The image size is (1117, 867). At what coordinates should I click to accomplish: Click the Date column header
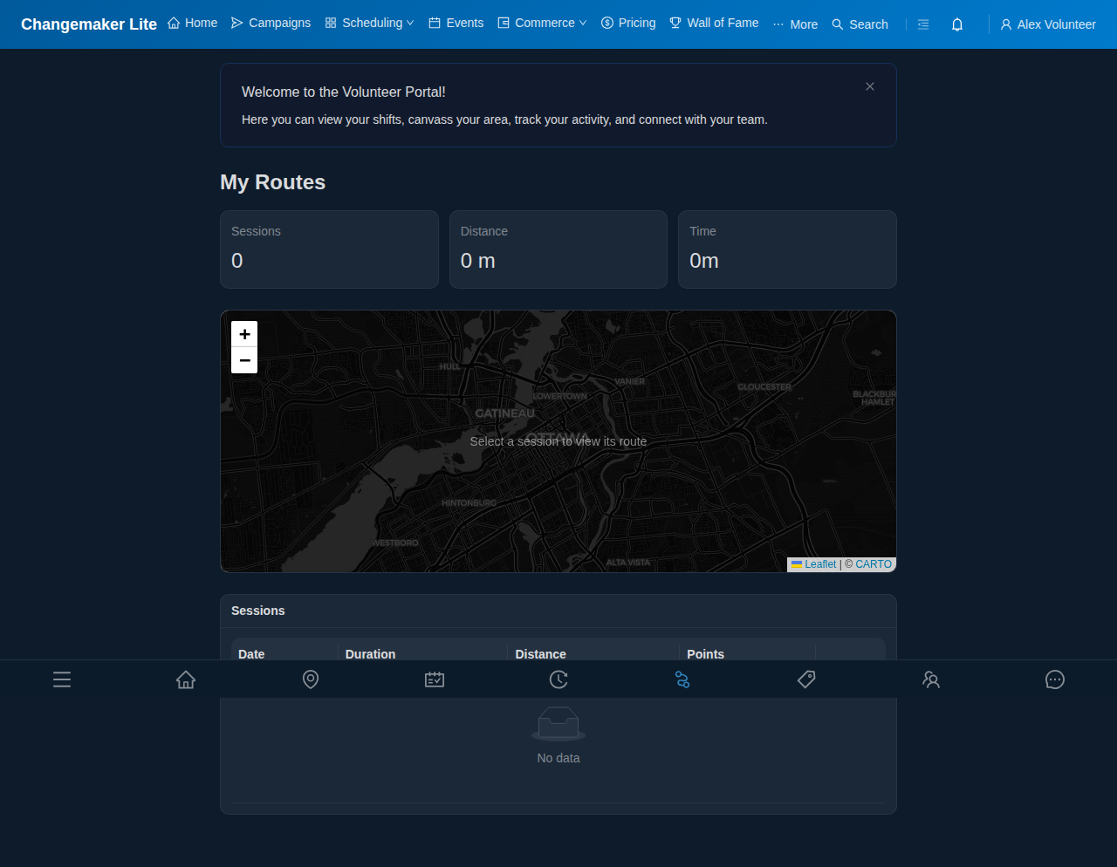[284, 654]
